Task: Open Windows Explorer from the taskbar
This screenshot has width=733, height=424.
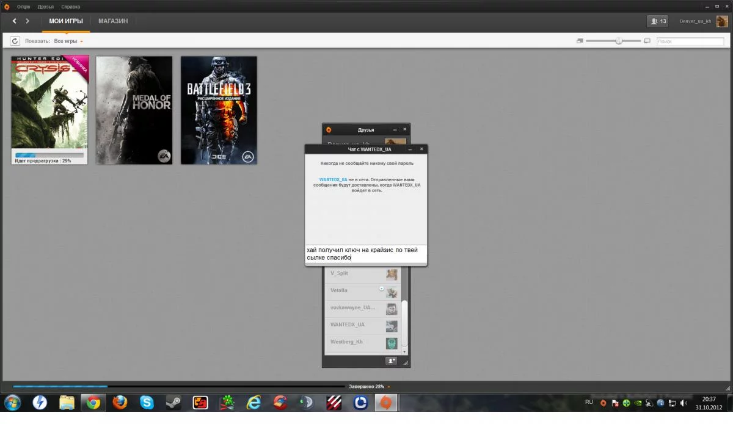Action: click(x=67, y=403)
